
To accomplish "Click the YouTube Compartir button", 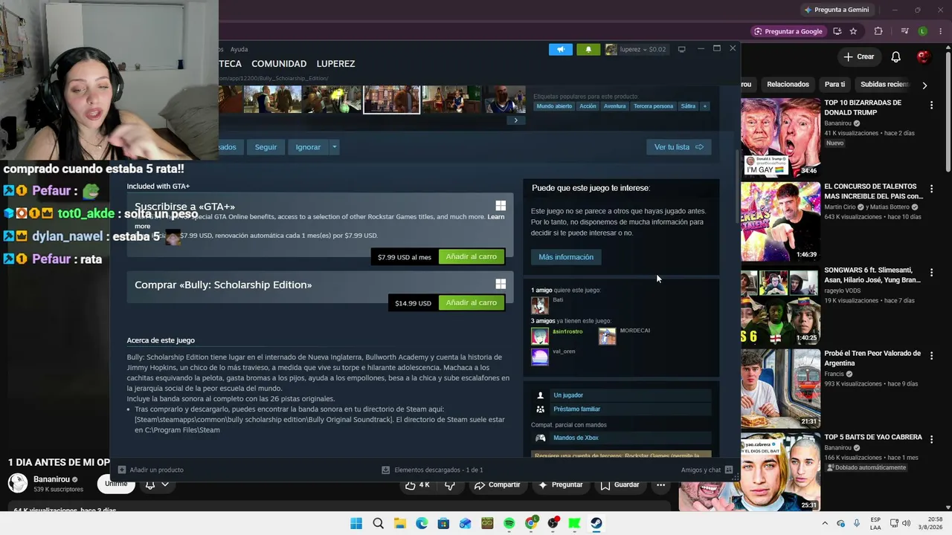I will point(497,485).
